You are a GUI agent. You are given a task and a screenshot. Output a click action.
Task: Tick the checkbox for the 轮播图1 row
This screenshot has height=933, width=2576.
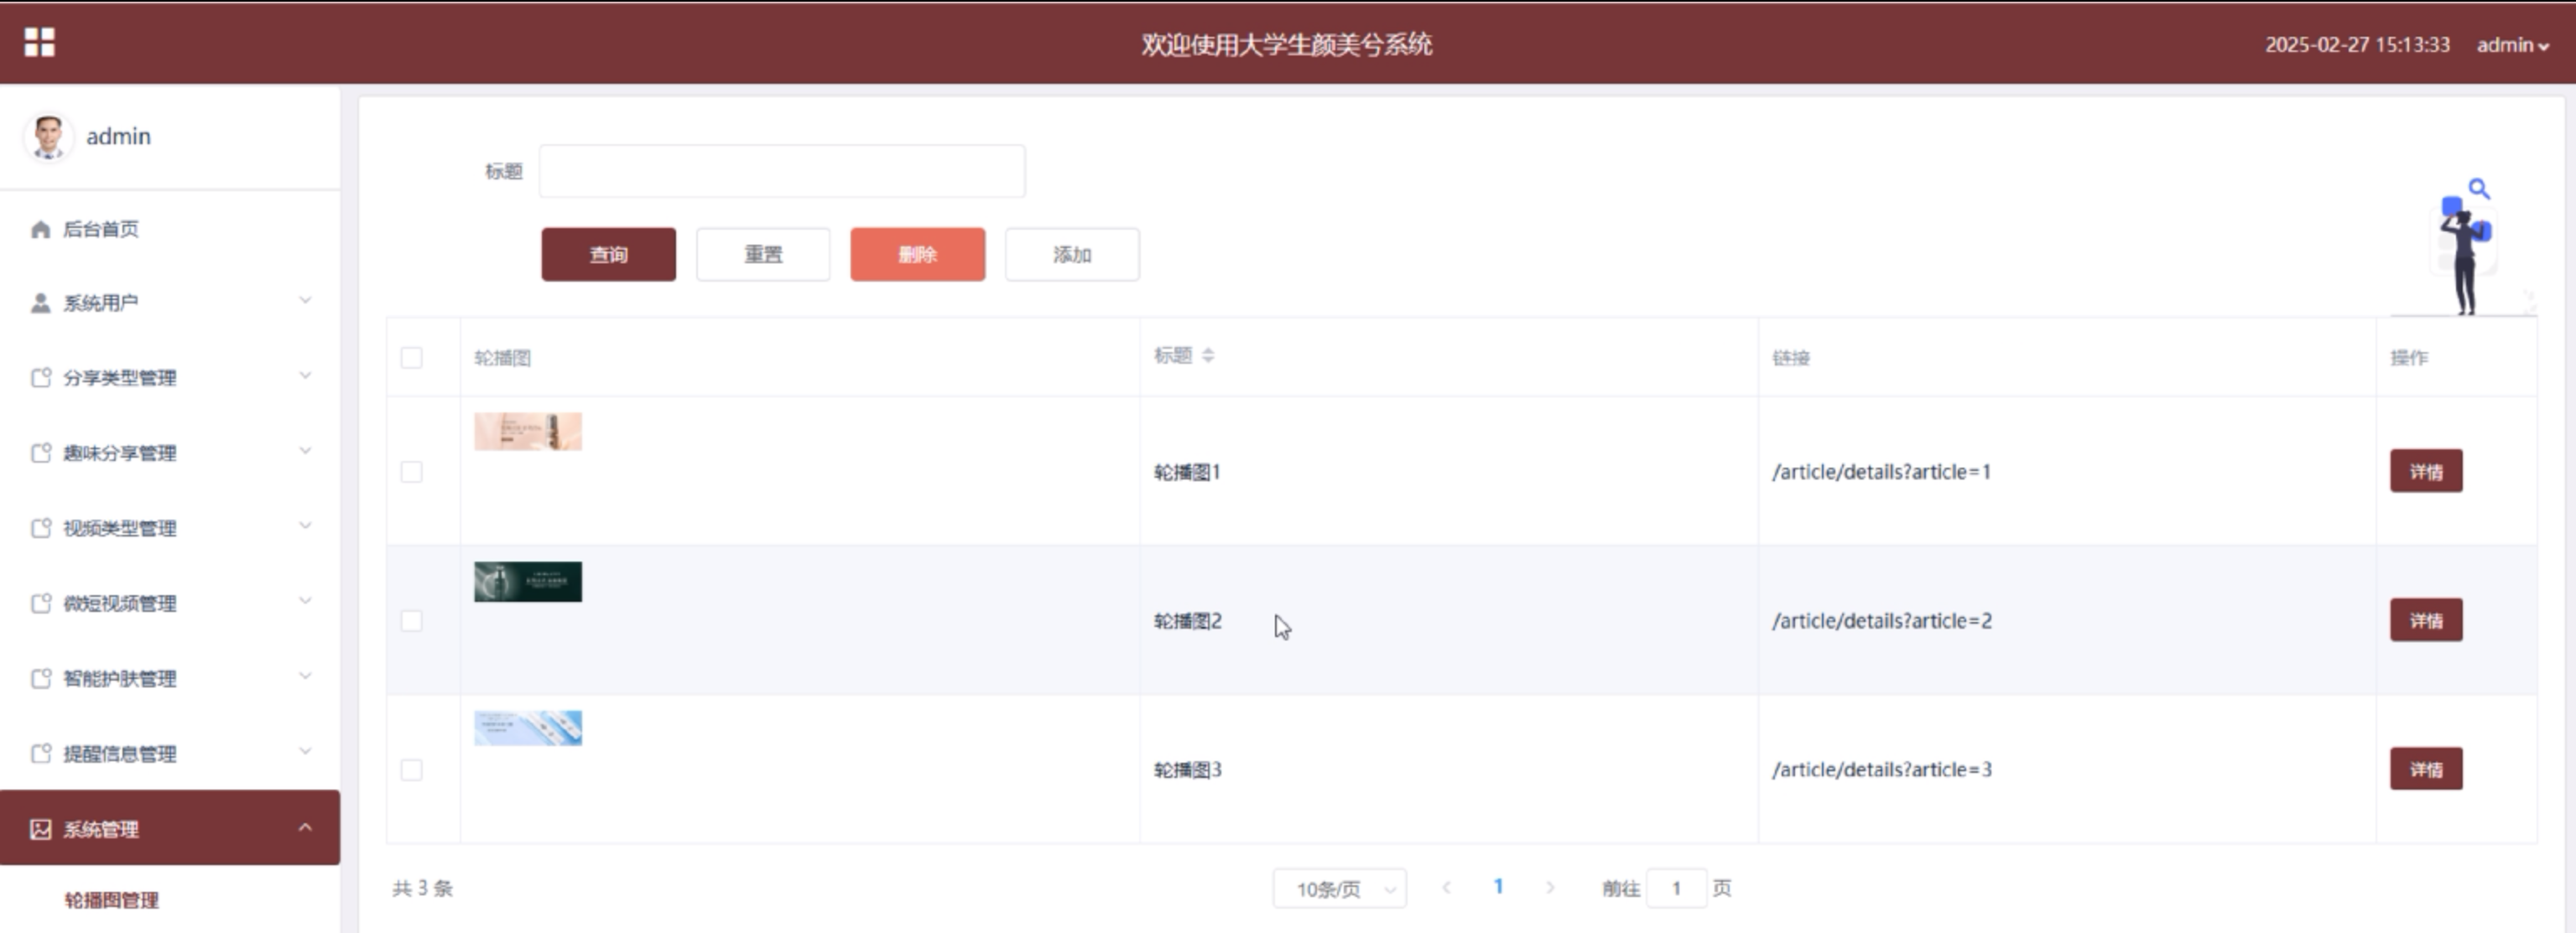click(411, 471)
